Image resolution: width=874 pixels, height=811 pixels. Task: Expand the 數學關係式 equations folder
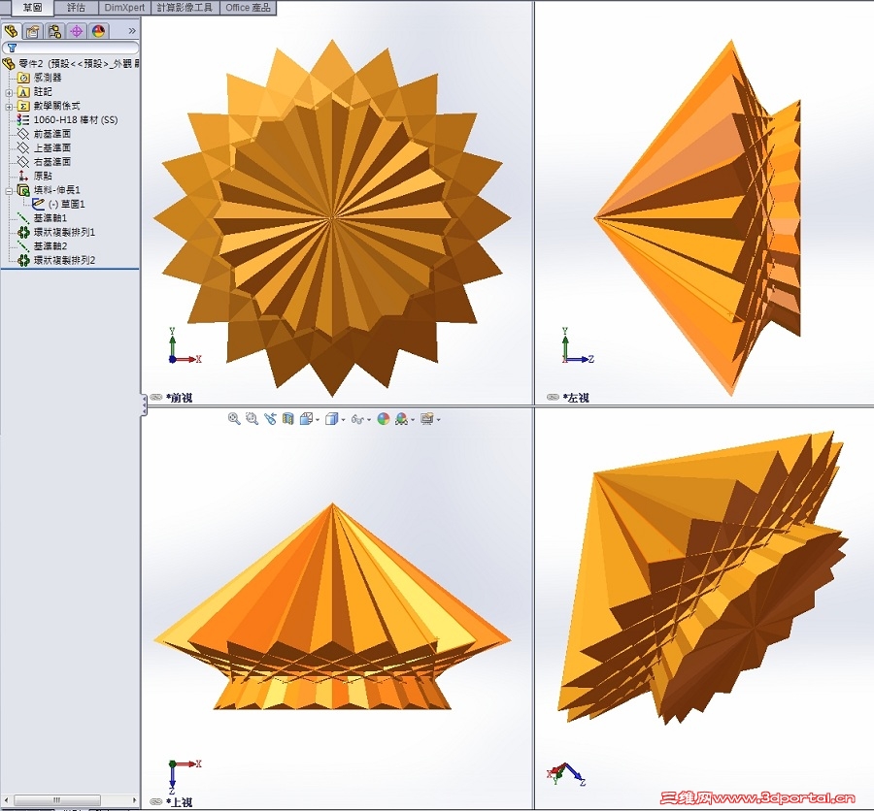[x=9, y=106]
